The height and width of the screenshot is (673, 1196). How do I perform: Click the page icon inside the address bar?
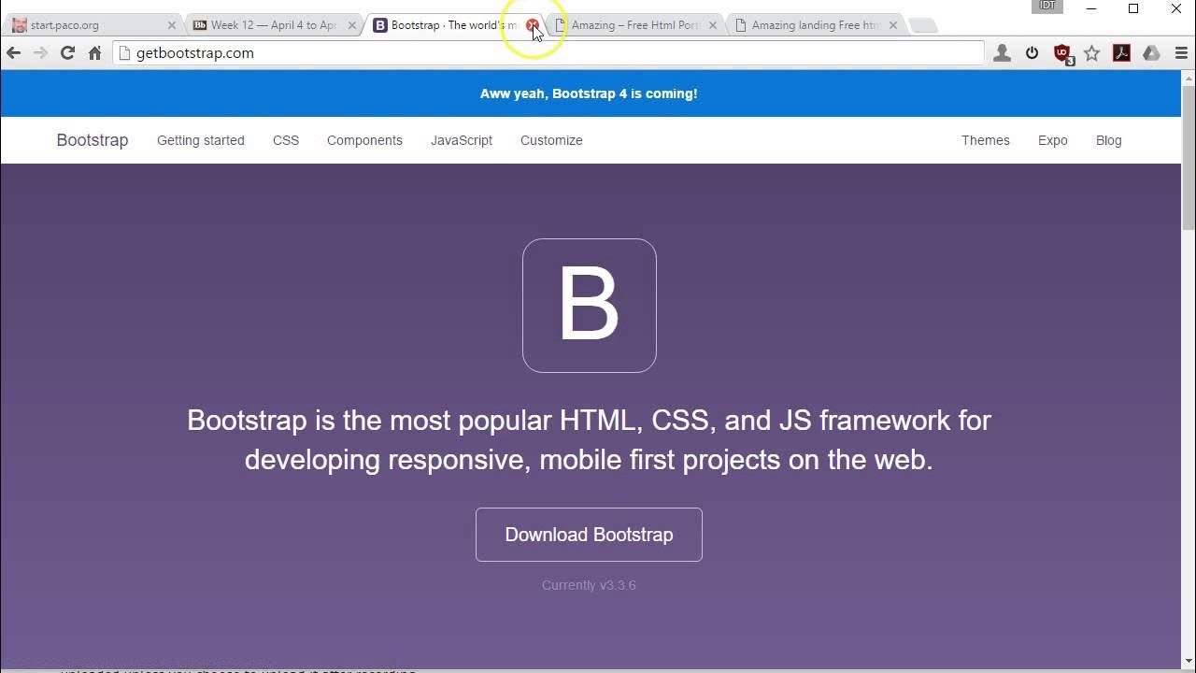(124, 53)
